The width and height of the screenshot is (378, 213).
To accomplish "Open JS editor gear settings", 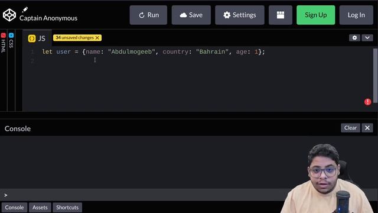I will pos(354,38).
